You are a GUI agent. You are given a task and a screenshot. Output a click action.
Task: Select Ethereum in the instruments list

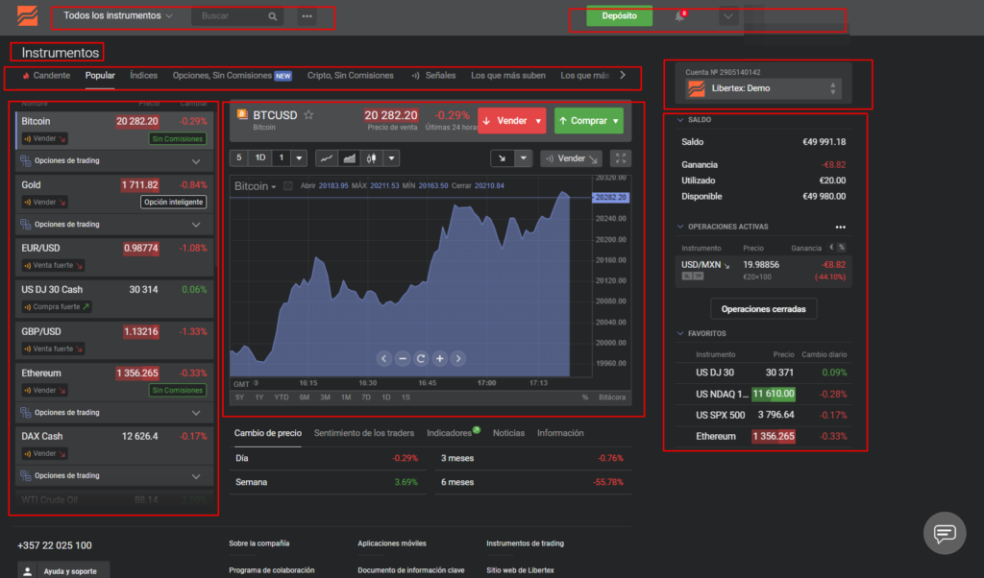click(114, 381)
